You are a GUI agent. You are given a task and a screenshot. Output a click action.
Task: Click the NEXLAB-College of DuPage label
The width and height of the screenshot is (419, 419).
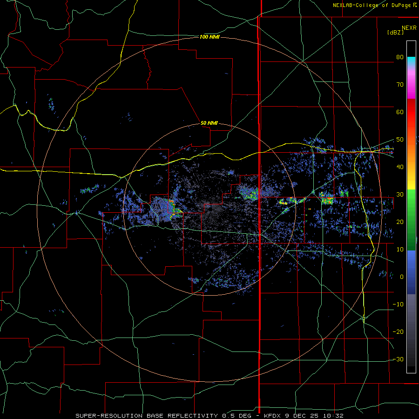372,5
